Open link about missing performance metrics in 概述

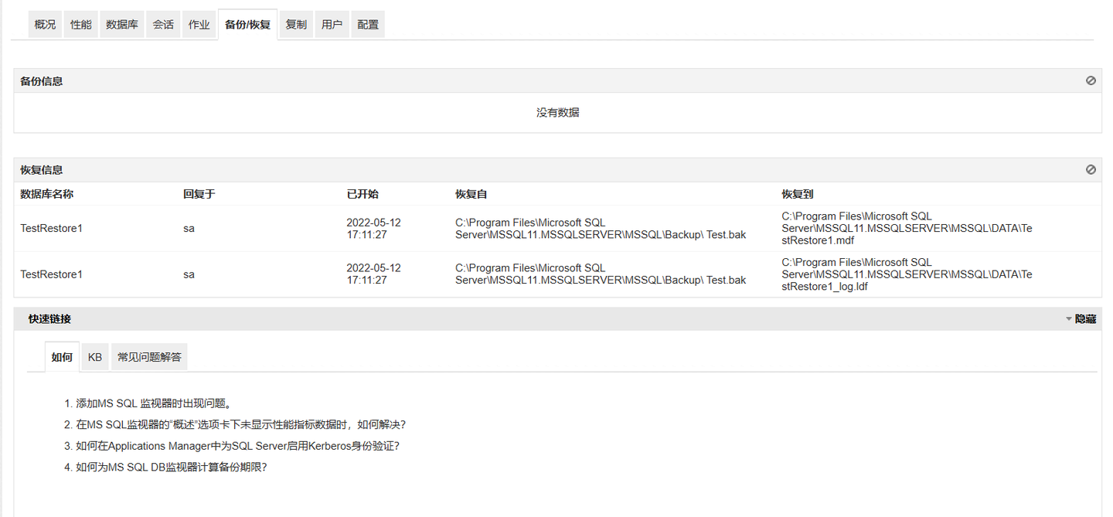coord(240,424)
